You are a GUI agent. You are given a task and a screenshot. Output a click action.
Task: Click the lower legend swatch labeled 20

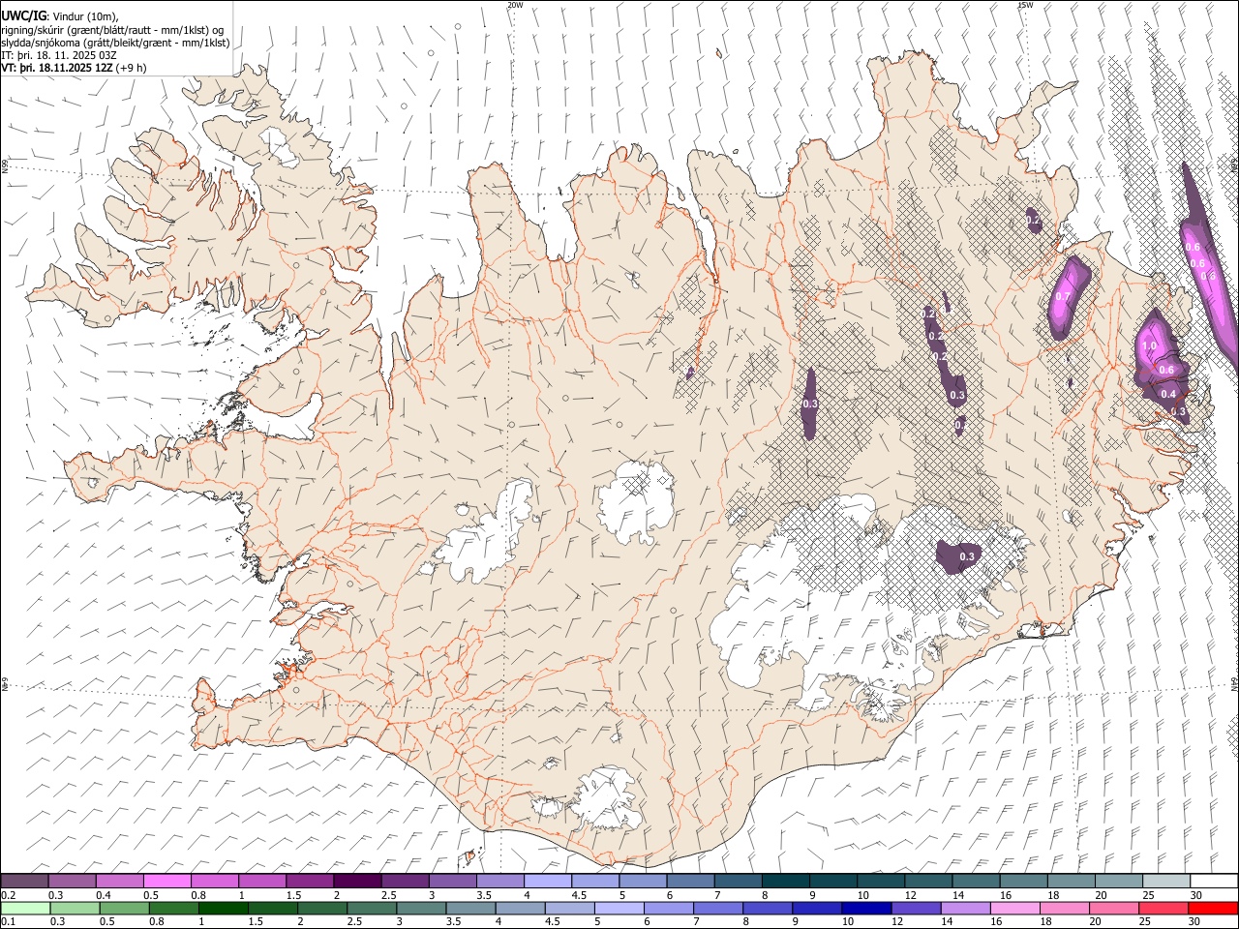click(x=1114, y=909)
